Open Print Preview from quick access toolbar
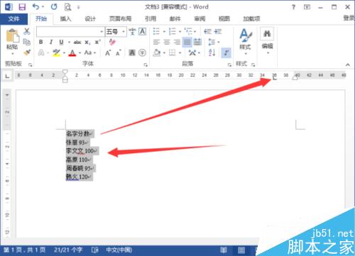355x256 pixels. click(67, 7)
